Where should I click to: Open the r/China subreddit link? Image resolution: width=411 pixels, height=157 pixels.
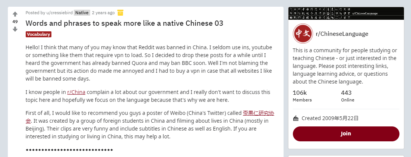coord(76,92)
